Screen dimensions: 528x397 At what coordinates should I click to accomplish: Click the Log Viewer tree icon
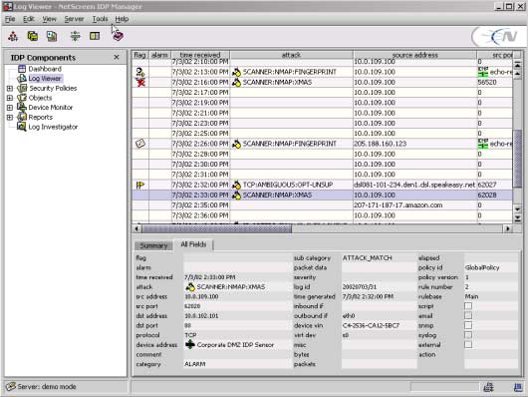tap(22, 78)
